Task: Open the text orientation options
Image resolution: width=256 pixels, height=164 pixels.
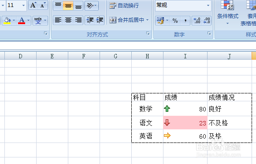Action: pos(92,6)
